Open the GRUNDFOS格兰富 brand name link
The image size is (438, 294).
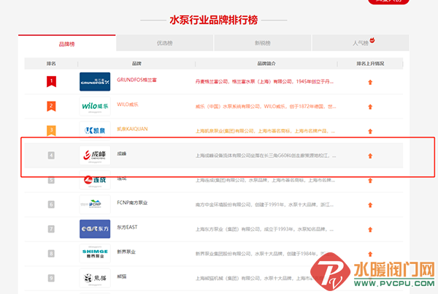coord(137,80)
